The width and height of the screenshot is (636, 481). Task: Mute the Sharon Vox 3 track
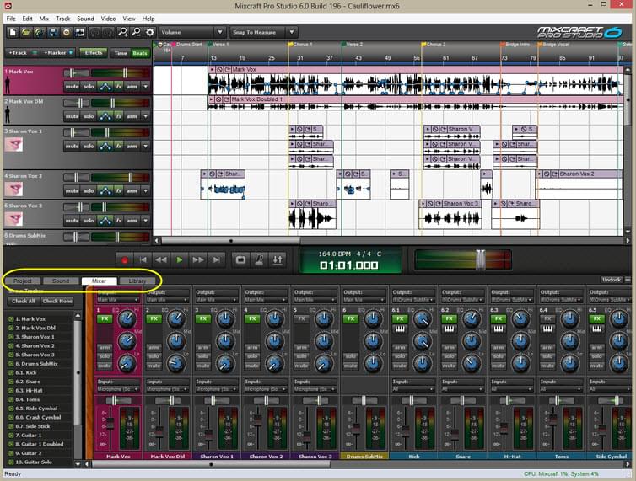point(73,221)
